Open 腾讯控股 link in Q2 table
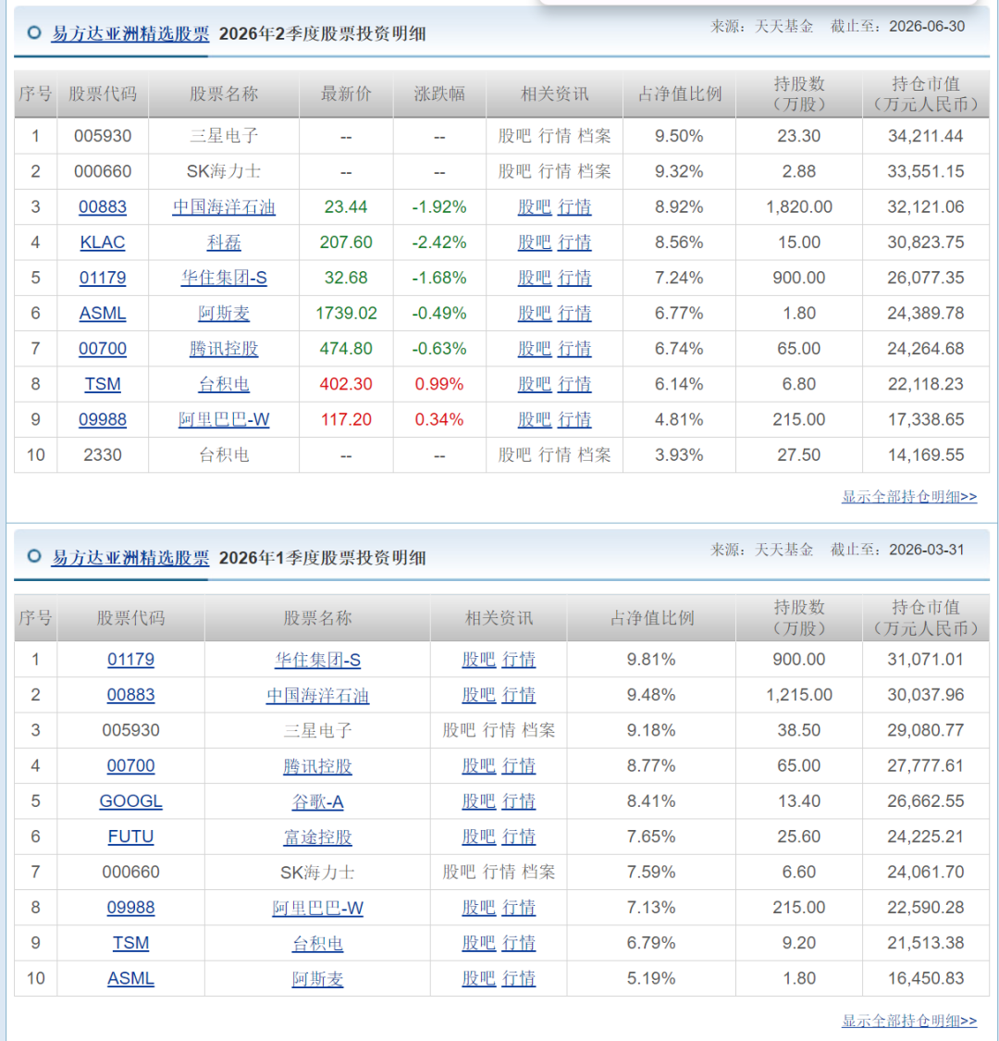The image size is (999, 1041). pos(224,349)
